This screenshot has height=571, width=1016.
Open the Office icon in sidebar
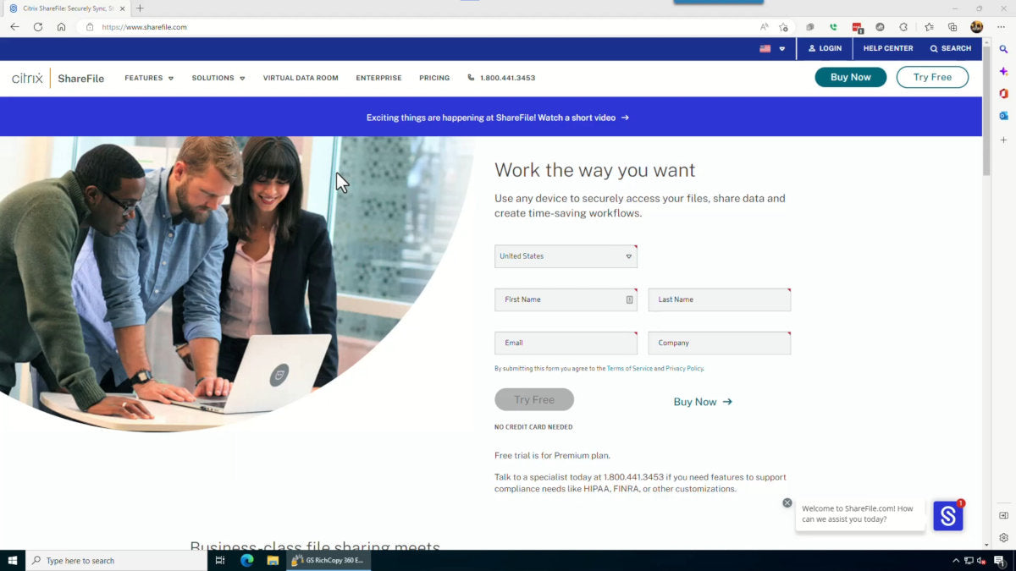click(x=1003, y=94)
